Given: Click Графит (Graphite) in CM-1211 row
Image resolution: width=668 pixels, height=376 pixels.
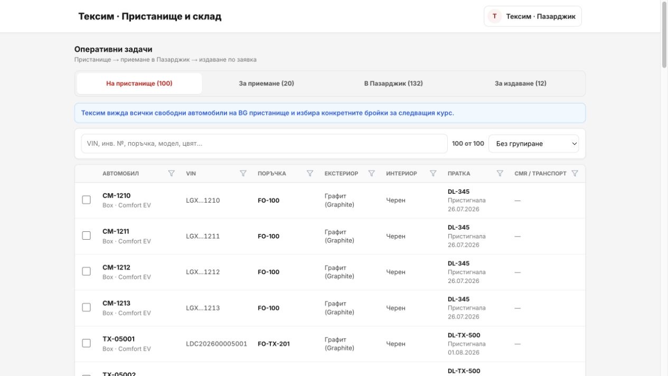Looking at the screenshot, I should [340, 236].
